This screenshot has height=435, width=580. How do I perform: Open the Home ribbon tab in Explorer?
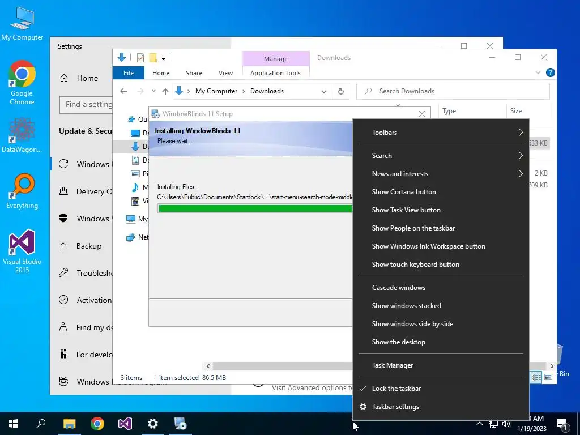(160, 73)
